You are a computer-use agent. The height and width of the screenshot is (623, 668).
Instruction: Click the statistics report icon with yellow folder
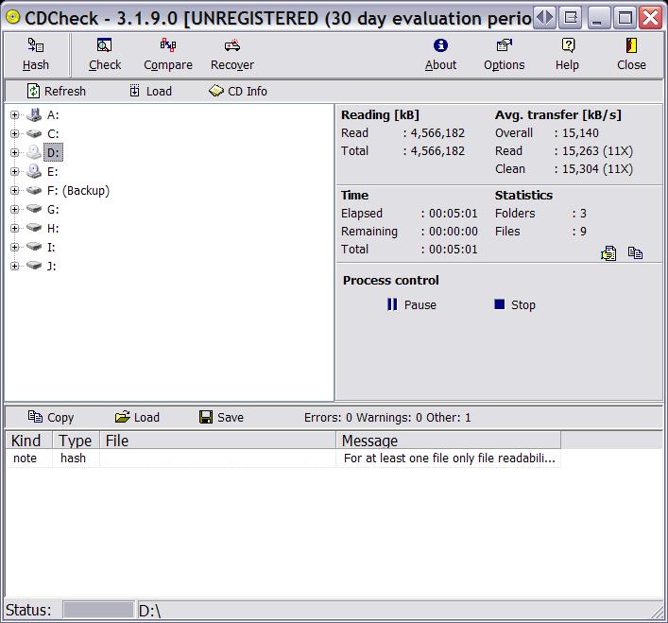[x=608, y=253]
